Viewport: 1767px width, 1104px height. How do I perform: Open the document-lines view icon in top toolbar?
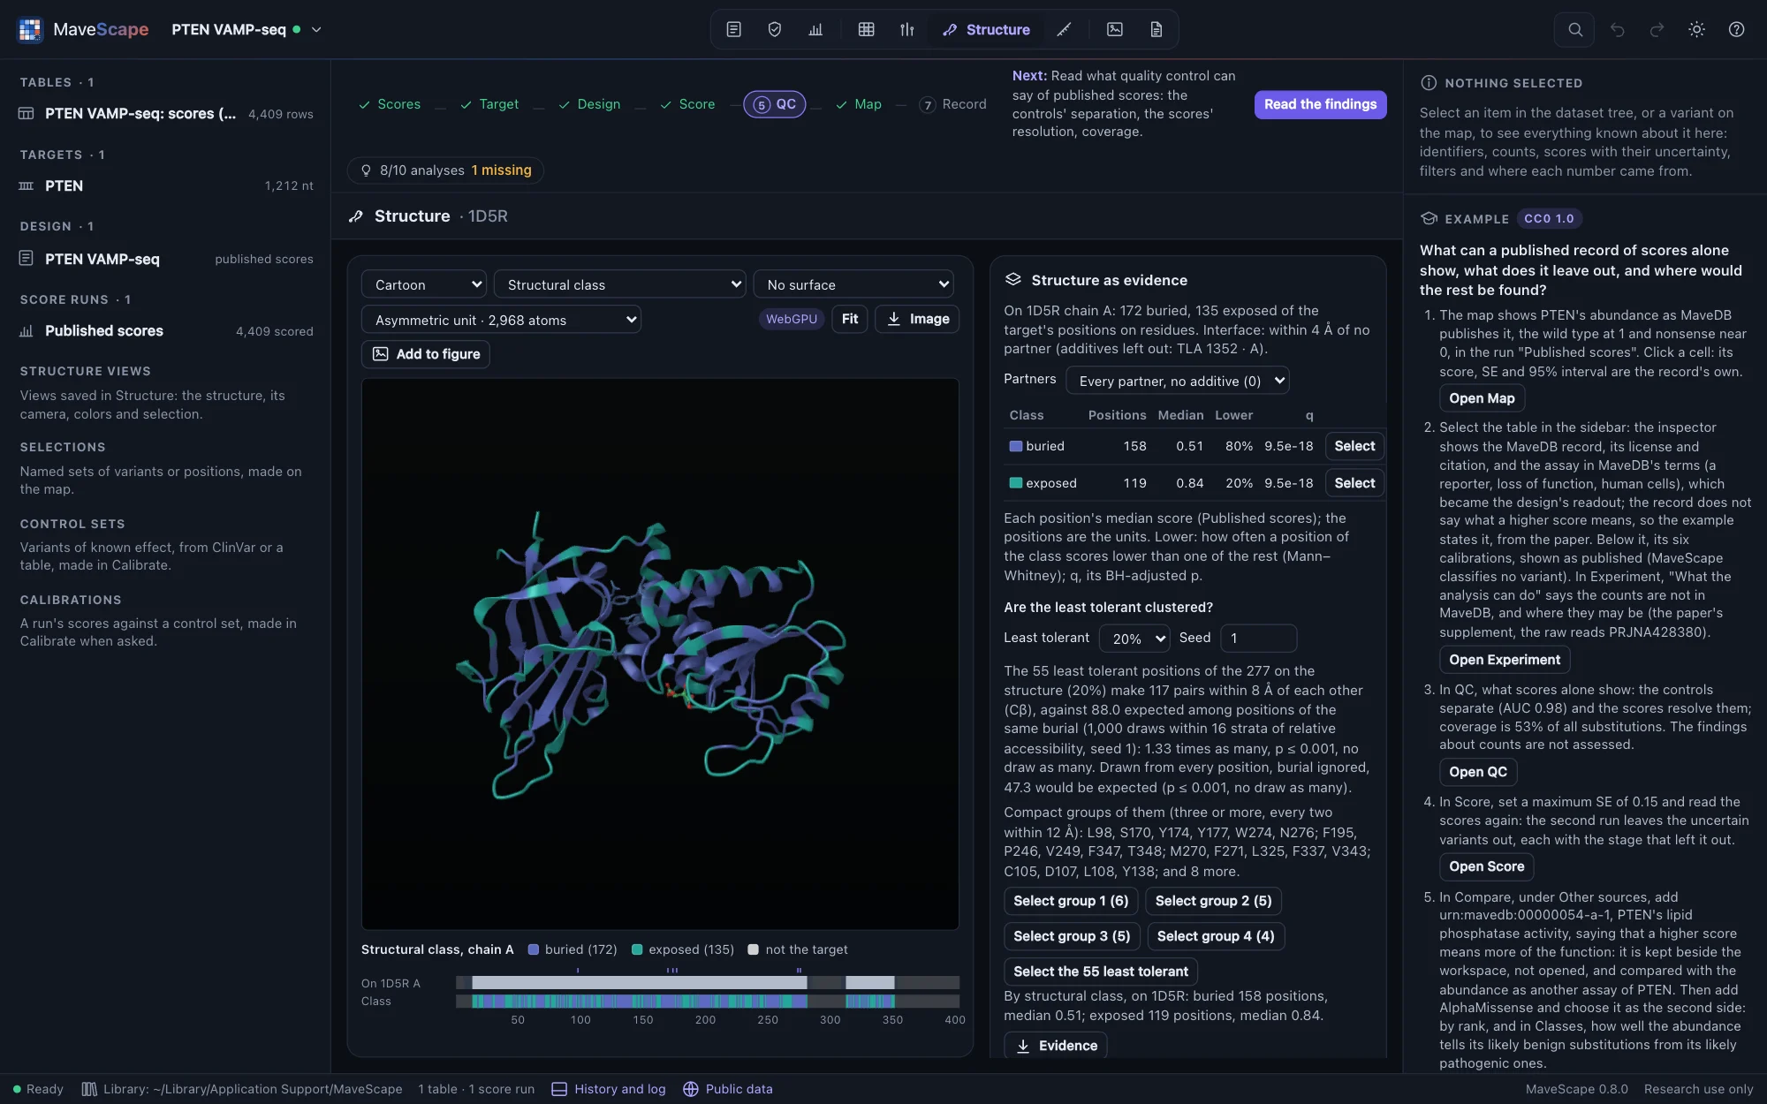(733, 29)
